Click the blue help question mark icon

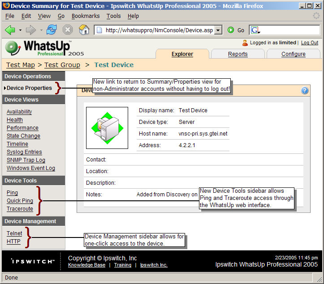(305, 90)
